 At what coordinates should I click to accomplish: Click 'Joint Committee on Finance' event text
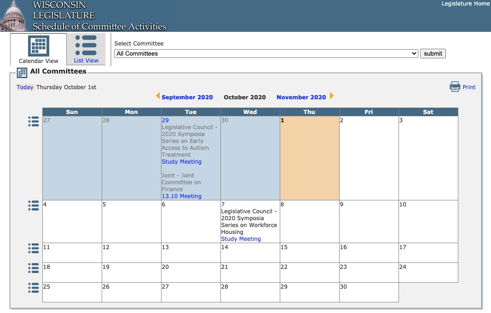click(x=181, y=182)
